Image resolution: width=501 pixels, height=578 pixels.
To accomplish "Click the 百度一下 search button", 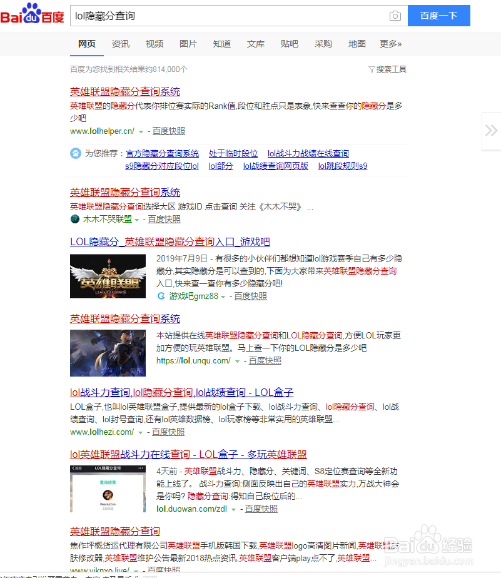I will point(438,16).
